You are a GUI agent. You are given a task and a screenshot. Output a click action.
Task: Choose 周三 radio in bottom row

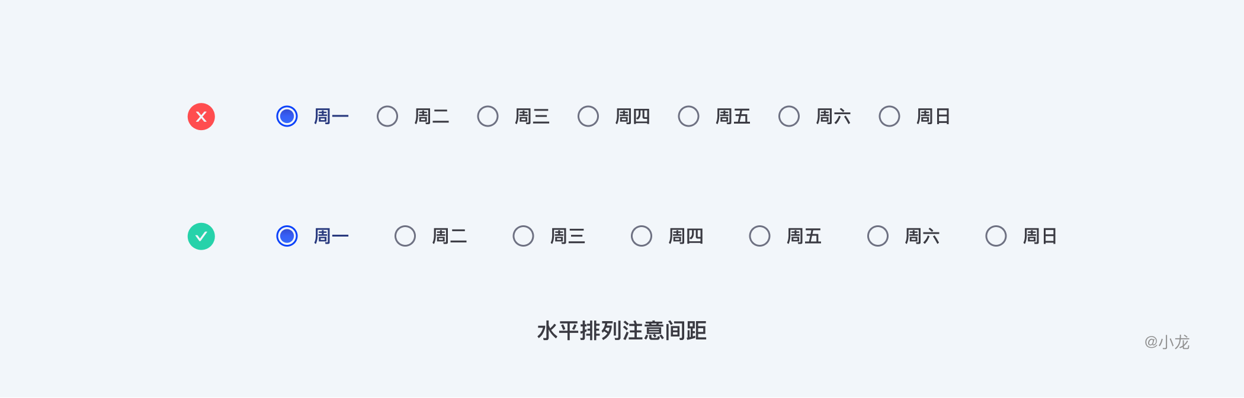click(x=524, y=237)
